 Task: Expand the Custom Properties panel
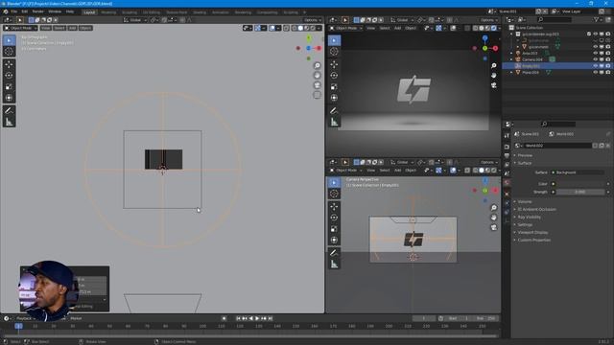pyautogui.click(x=533, y=241)
